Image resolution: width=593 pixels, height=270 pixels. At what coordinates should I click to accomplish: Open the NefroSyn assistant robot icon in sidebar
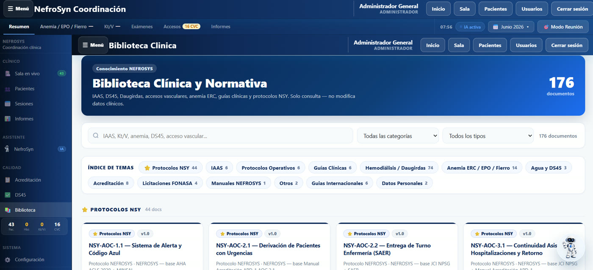pos(7,149)
